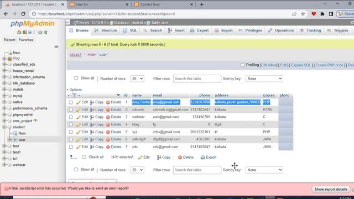Click the log out icon beside home
This screenshot has width=354, height=199.
[x=24, y=32]
